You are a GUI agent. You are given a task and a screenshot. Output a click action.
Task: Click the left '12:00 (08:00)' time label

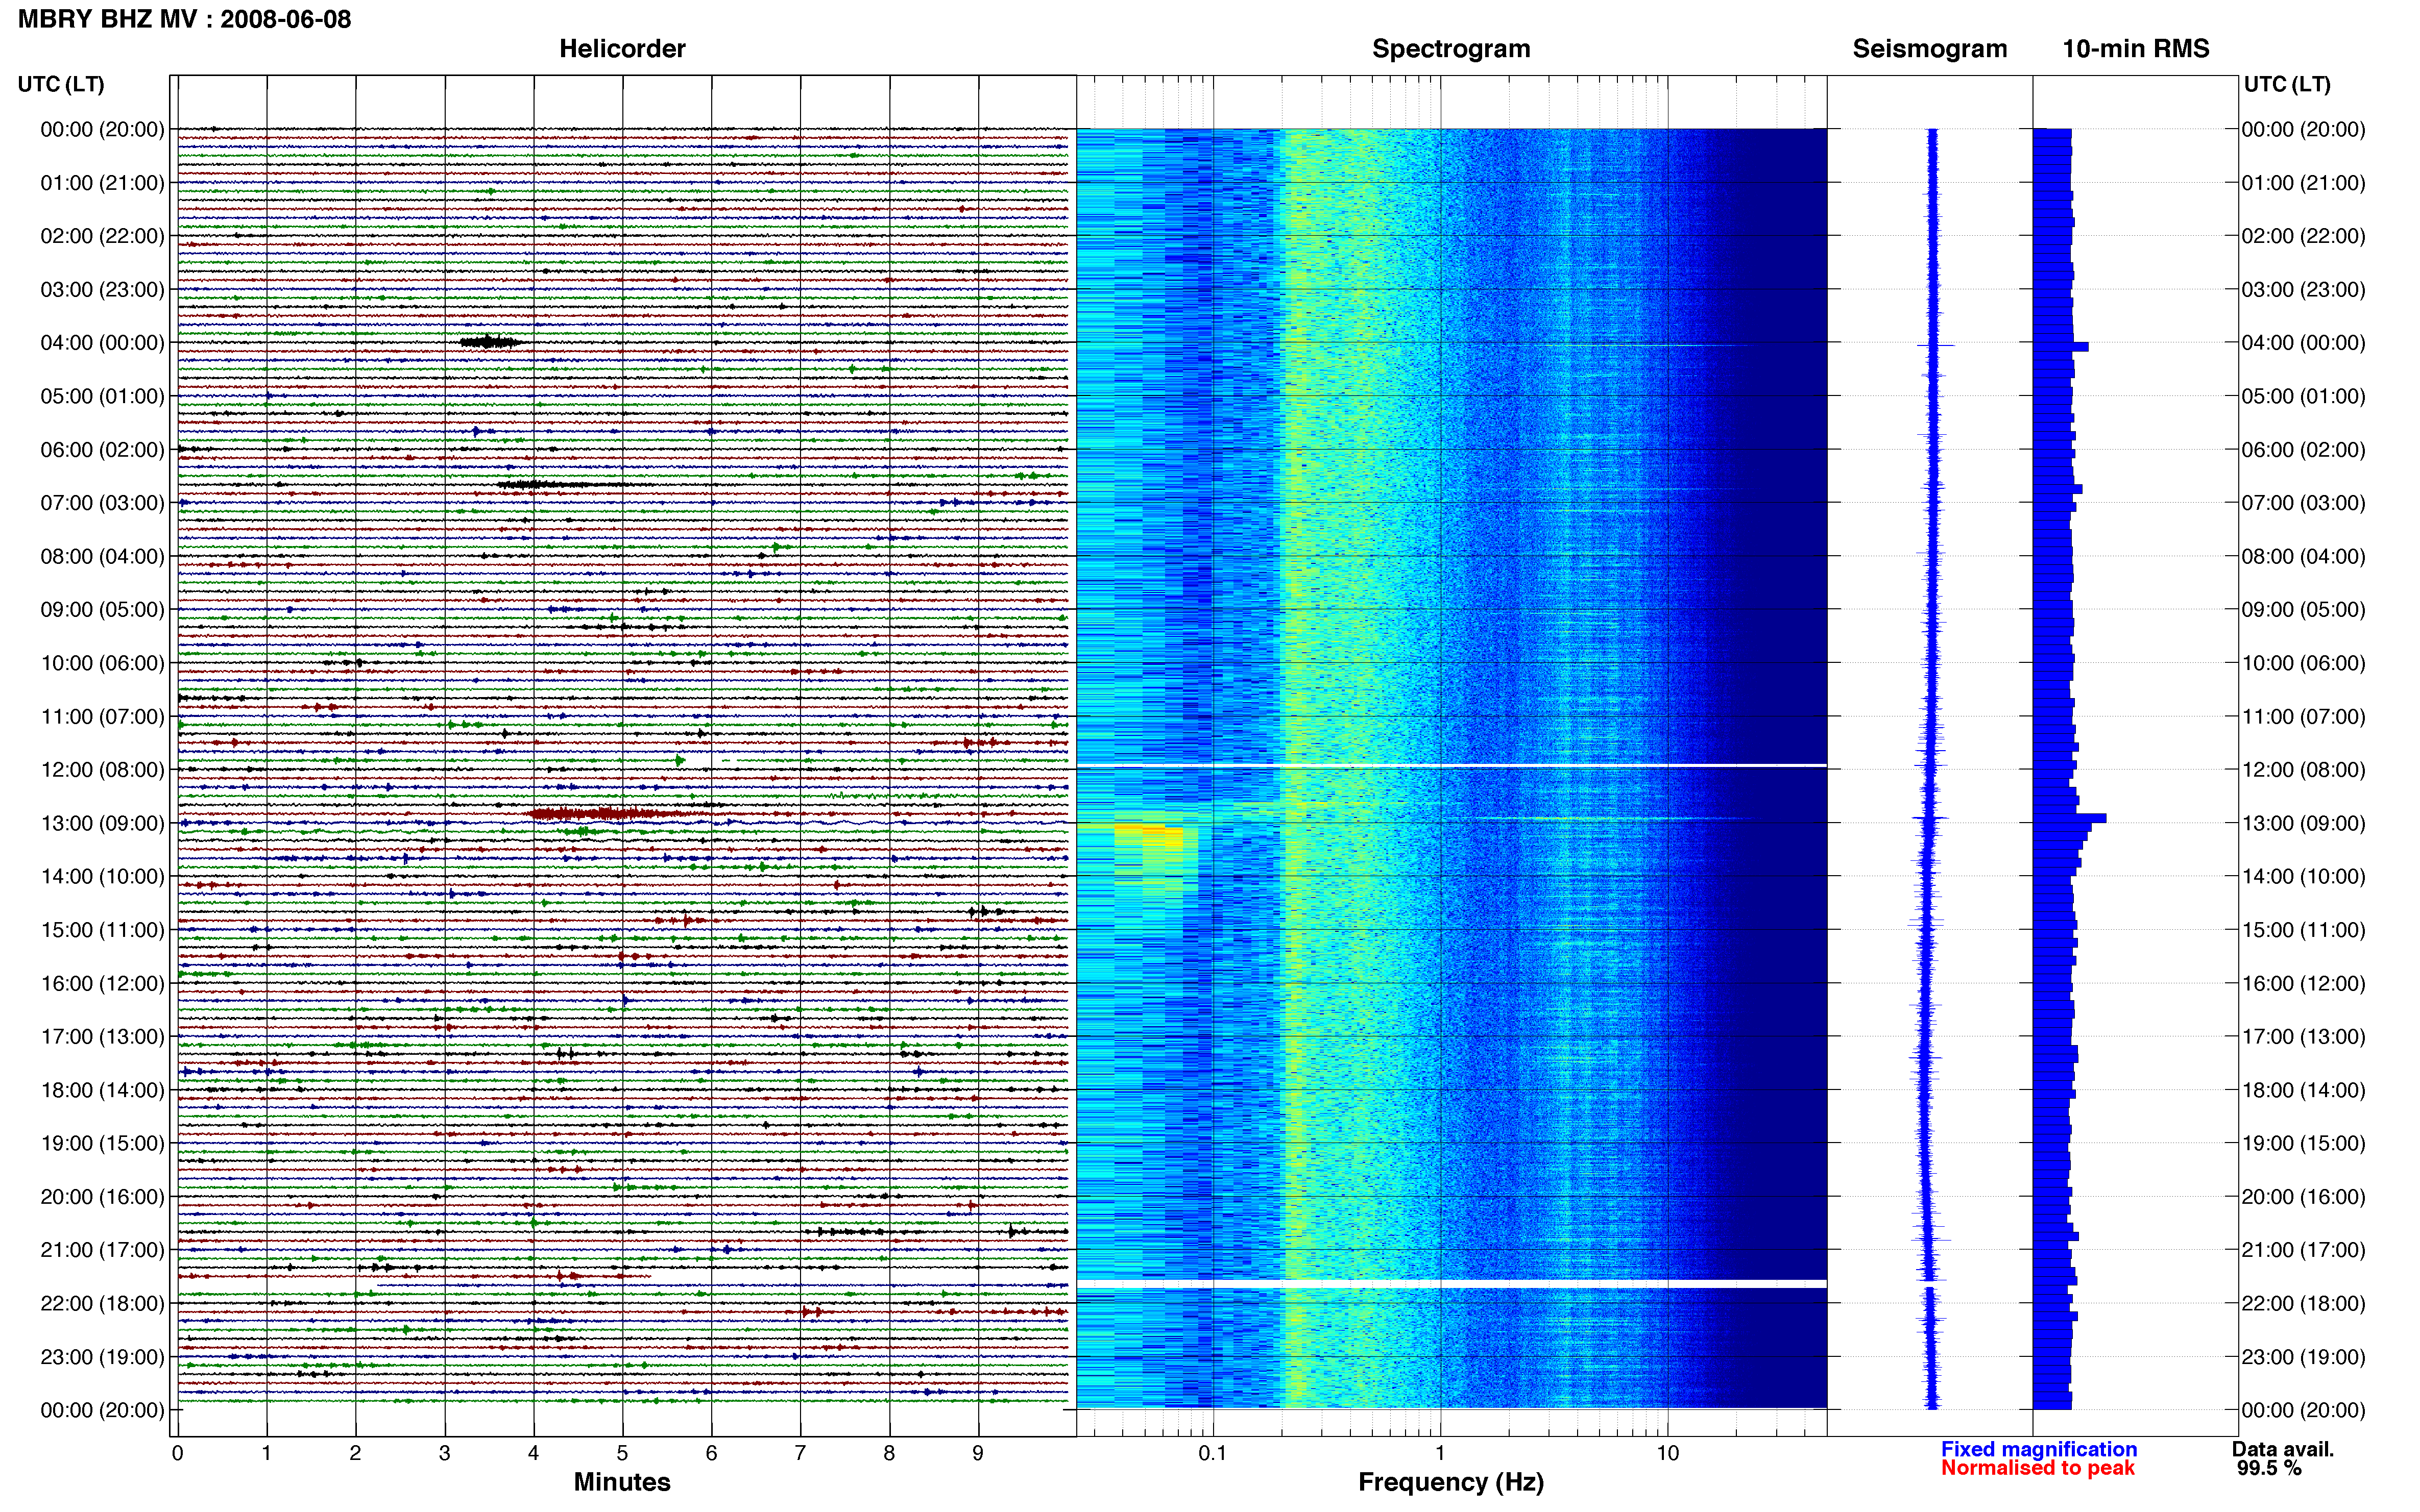tap(102, 769)
